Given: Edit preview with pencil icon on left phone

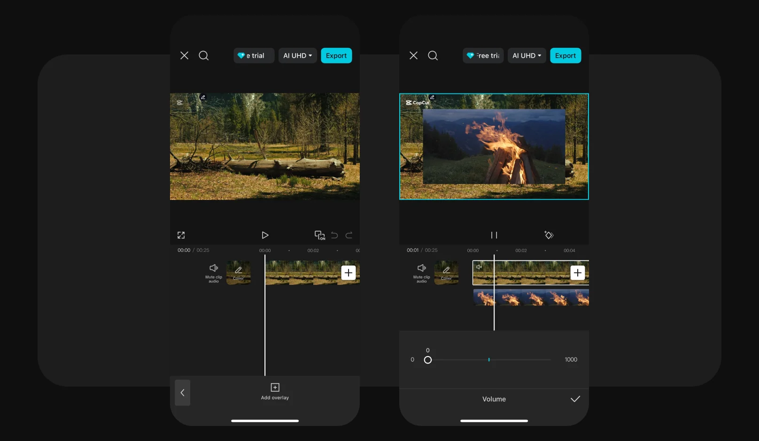Looking at the screenshot, I should click(203, 98).
